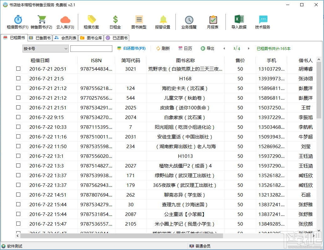Check the row for 365夜故事
Viewport: 324px width, 250px height.
pos(18,185)
